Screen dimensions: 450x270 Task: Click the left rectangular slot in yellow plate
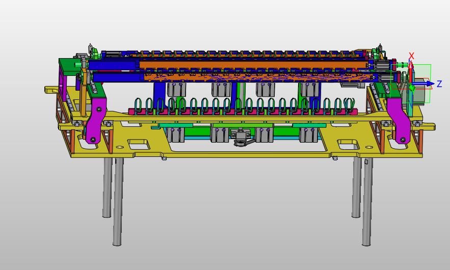click(138, 145)
